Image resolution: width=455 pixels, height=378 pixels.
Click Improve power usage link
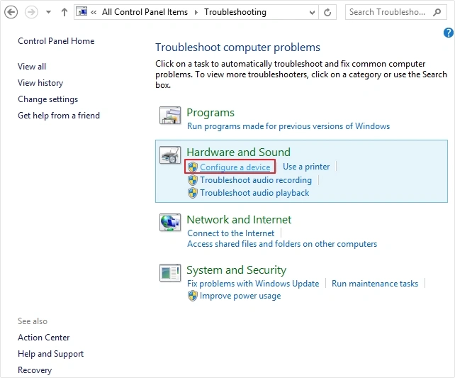pos(240,296)
